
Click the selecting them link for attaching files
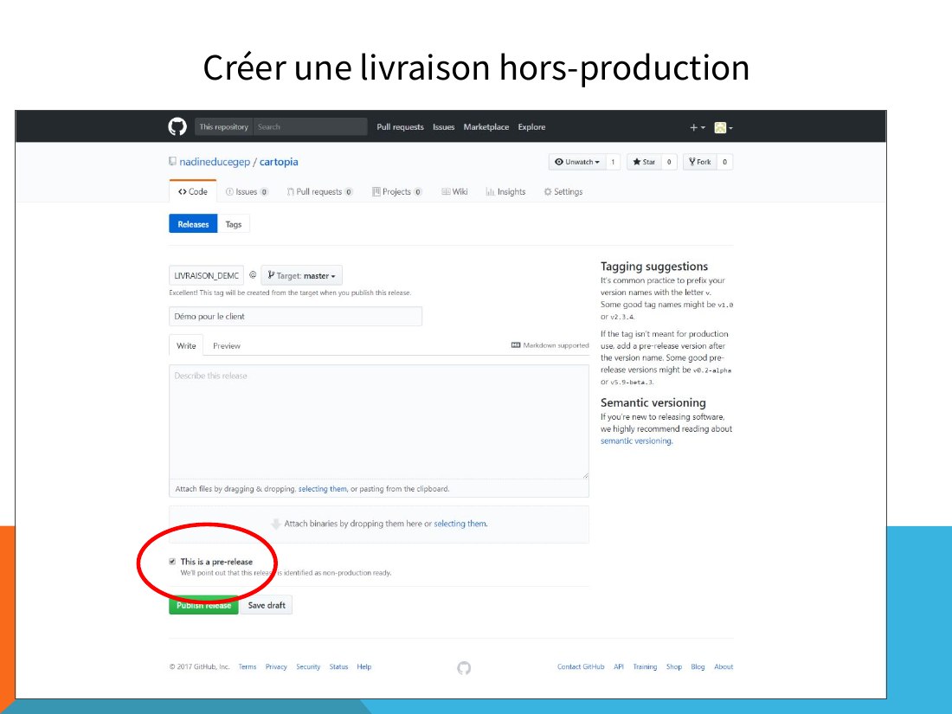click(x=323, y=489)
